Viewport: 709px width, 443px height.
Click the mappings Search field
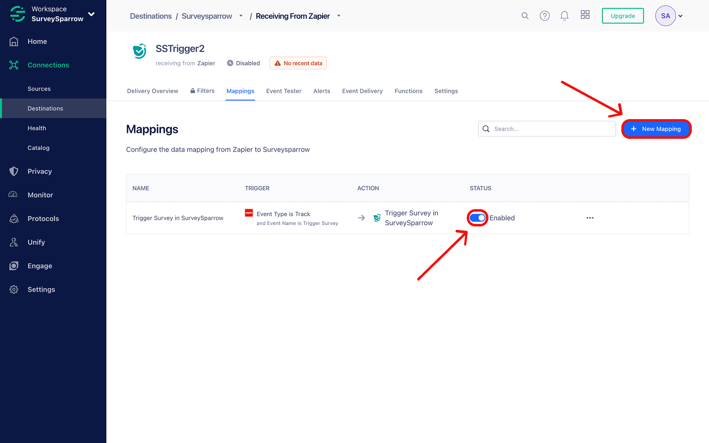[547, 129]
